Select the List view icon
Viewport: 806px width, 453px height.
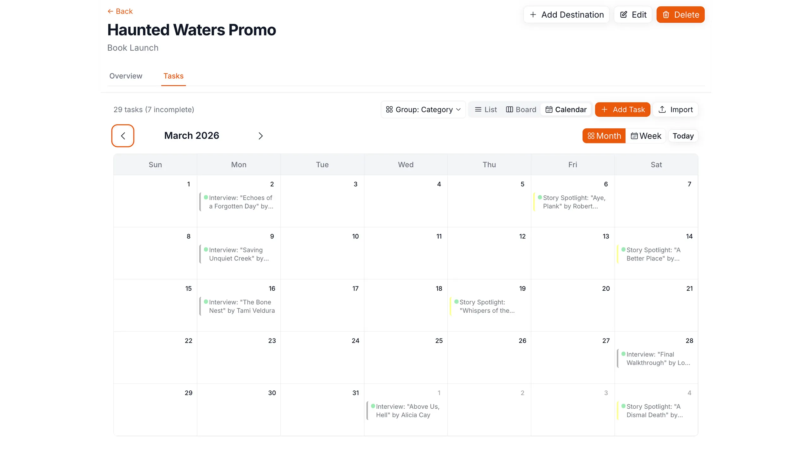click(x=479, y=109)
